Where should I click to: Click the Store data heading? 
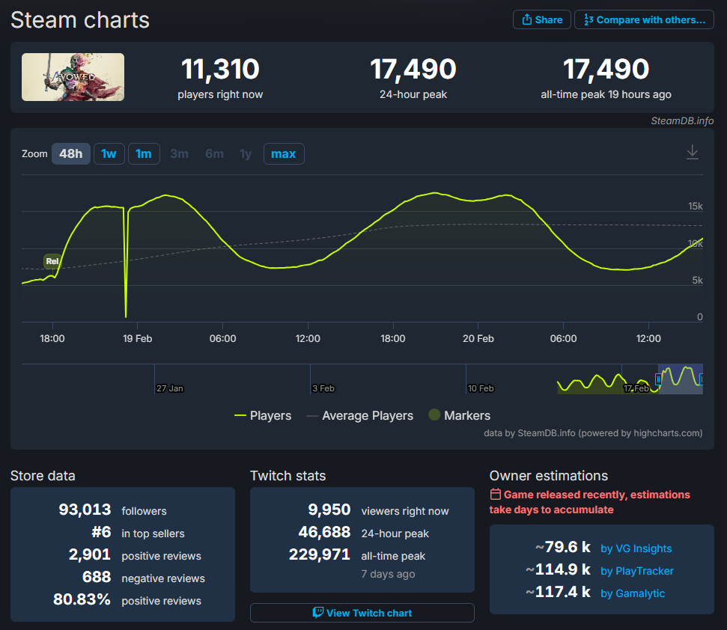(x=43, y=476)
